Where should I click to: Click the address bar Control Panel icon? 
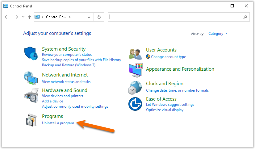point(37,17)
